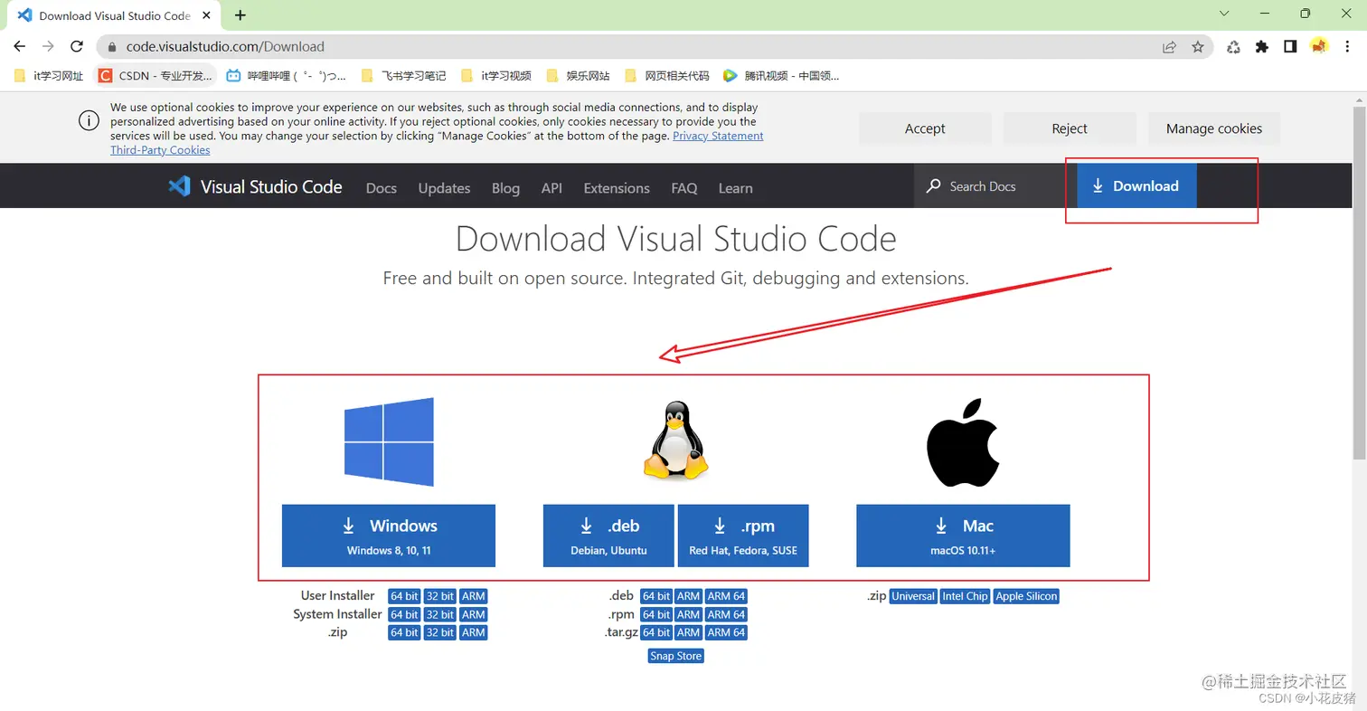Open the 娱乐网站 bookmark folder

(579, 76)
